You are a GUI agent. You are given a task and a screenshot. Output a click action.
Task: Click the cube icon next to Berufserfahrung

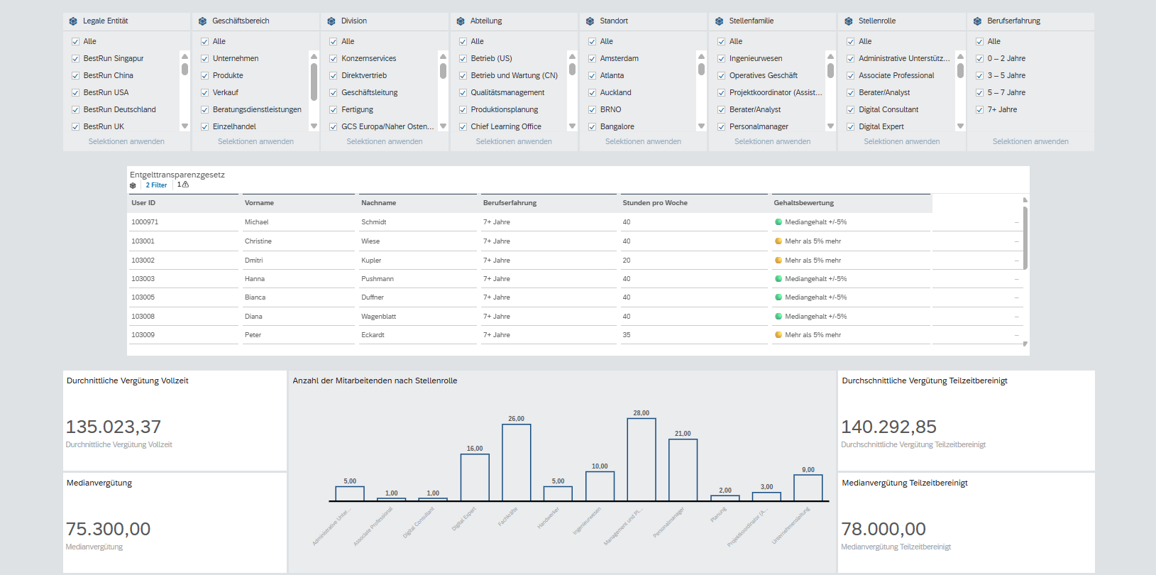pos(977,21)
